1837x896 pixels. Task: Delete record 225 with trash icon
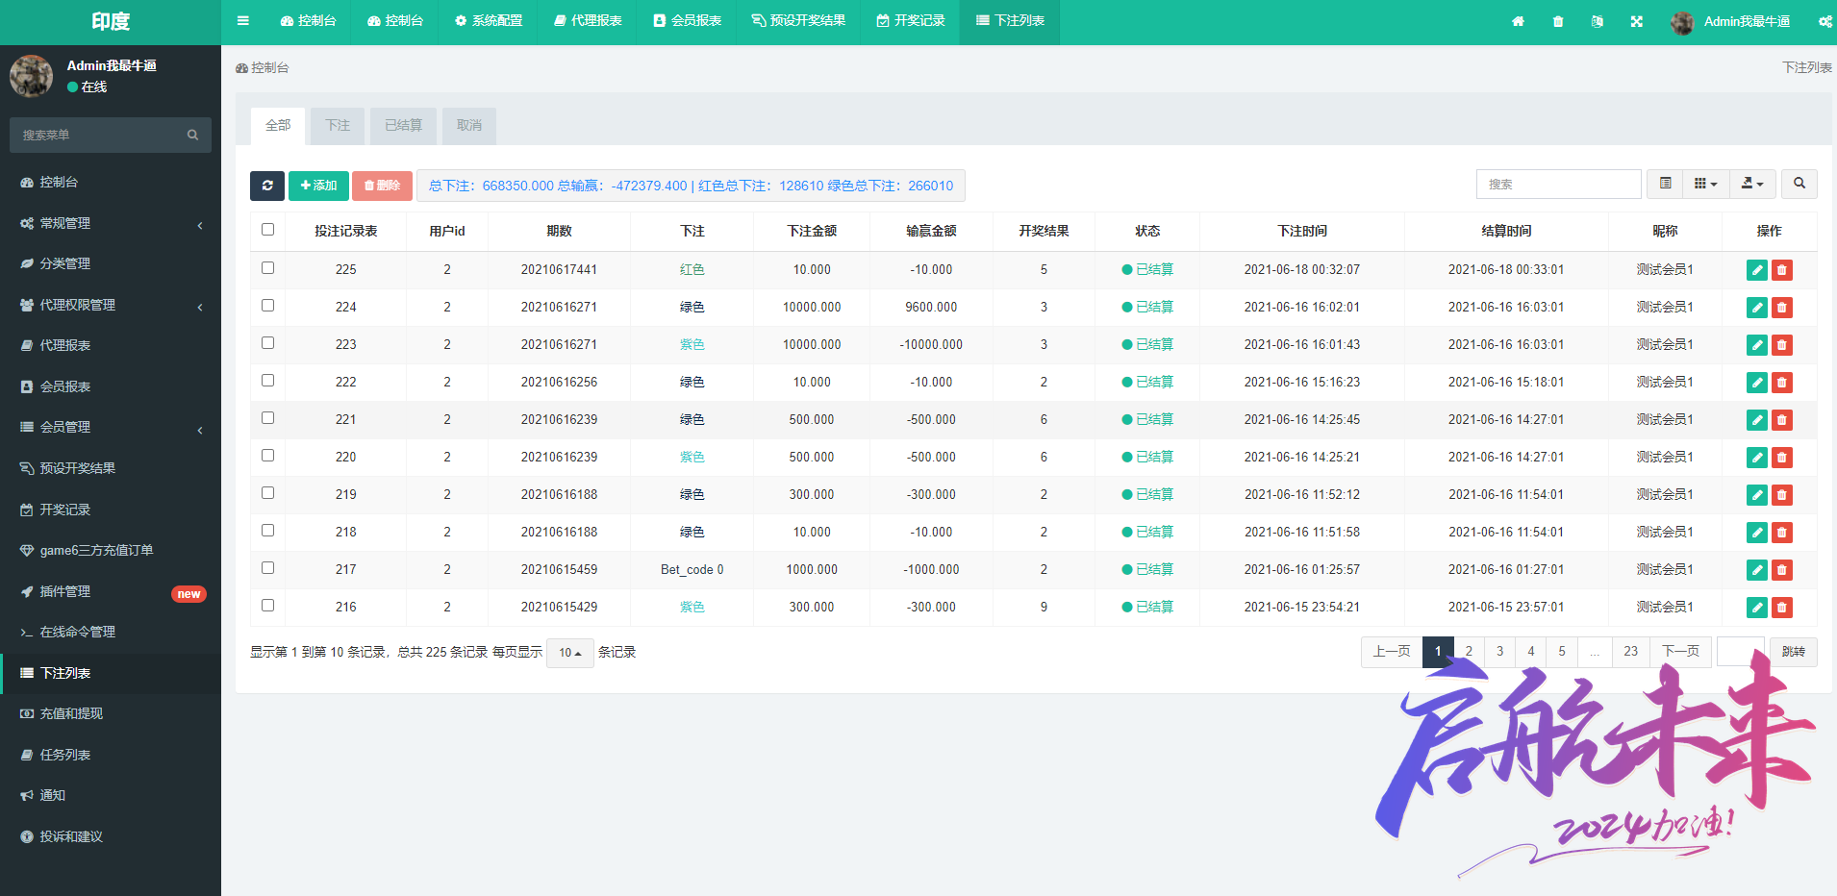[x=1782, y=270]
